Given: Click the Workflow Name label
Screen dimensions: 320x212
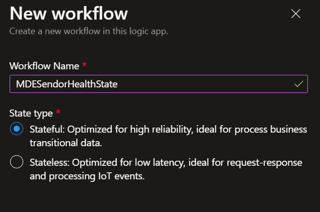Looking at the screenshot, I should 44,66.
